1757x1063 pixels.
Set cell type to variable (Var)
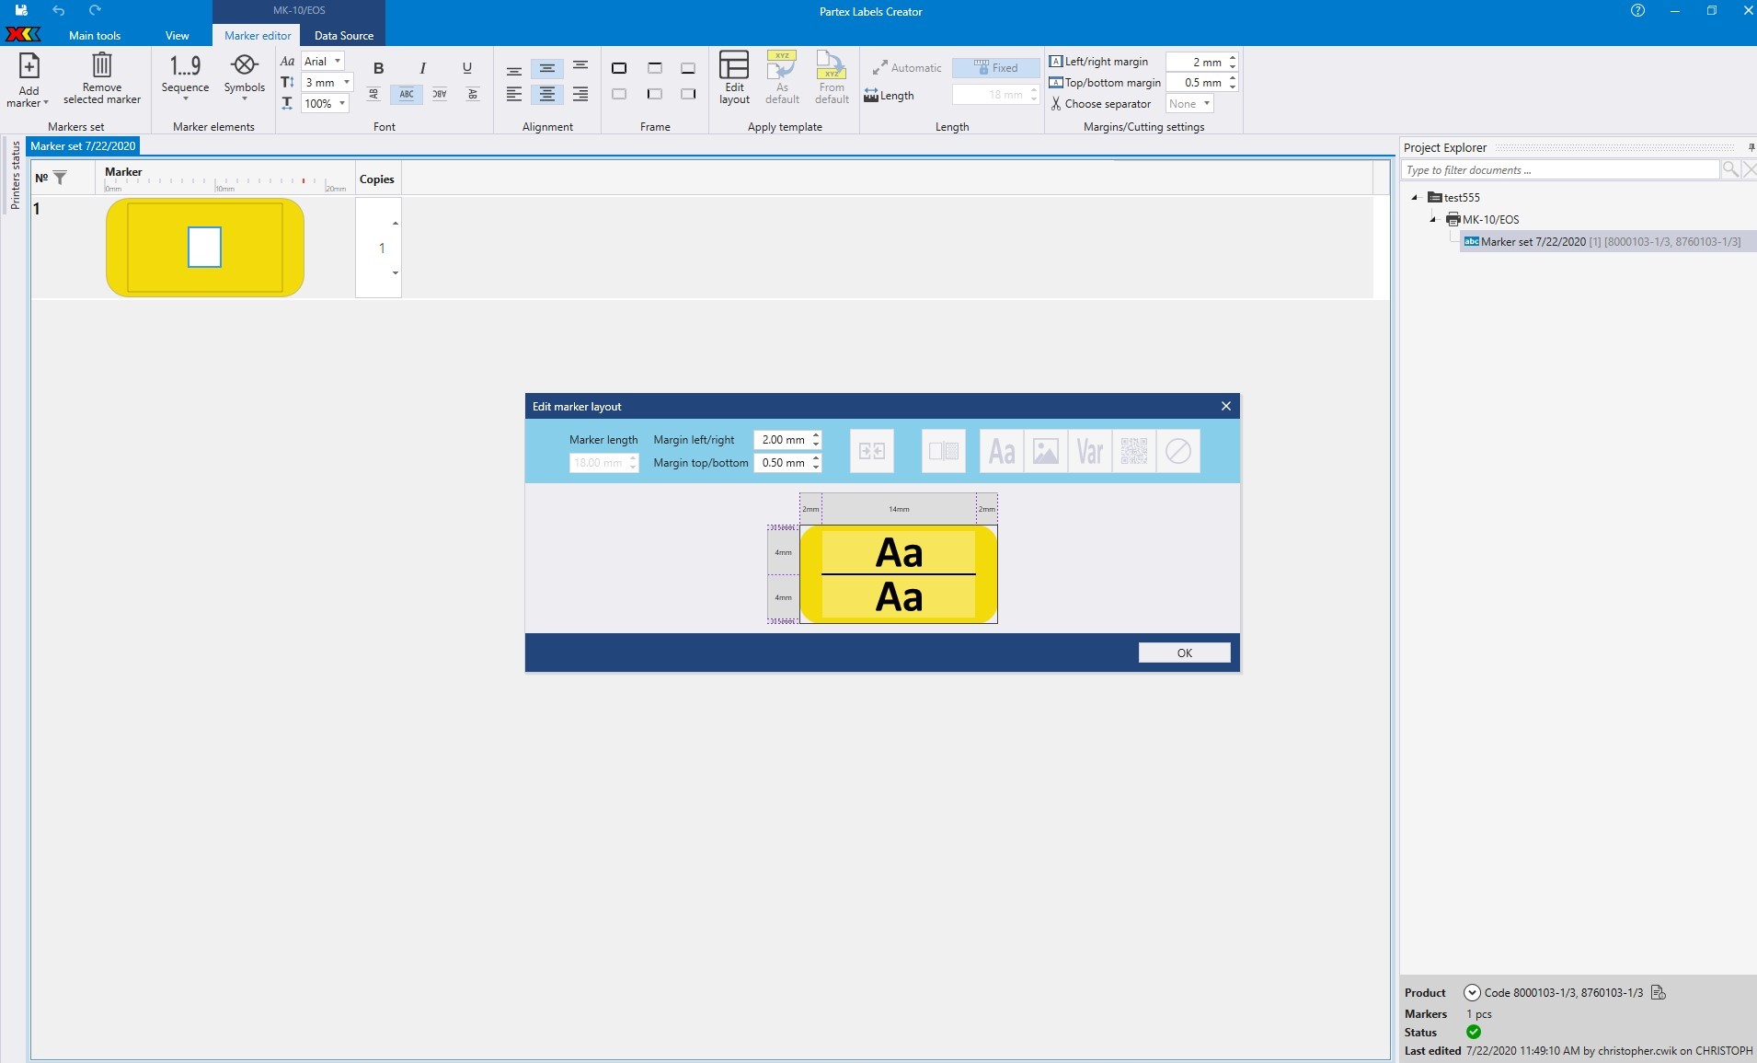[x=1090, y=451]
